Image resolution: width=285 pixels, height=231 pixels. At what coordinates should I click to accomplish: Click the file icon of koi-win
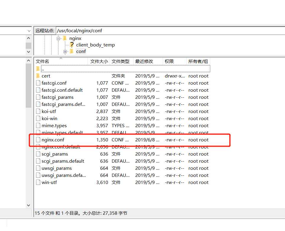[38, 119]
